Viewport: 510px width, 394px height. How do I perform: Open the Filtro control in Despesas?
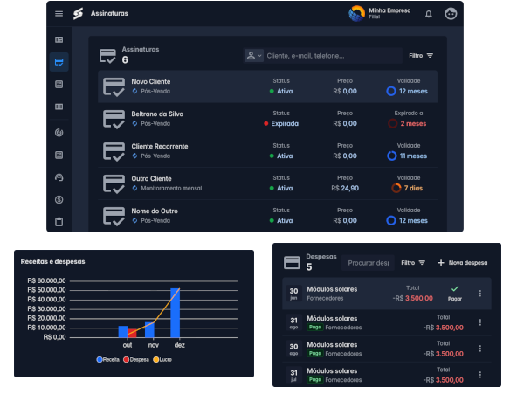413,263
